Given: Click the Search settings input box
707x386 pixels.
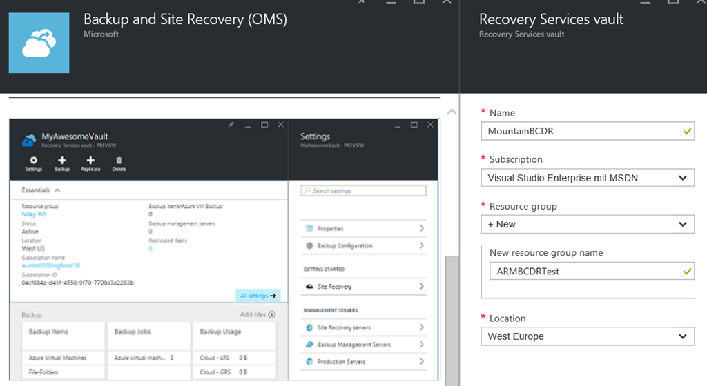Looking at the screenshot, I should tap(363, 191).
